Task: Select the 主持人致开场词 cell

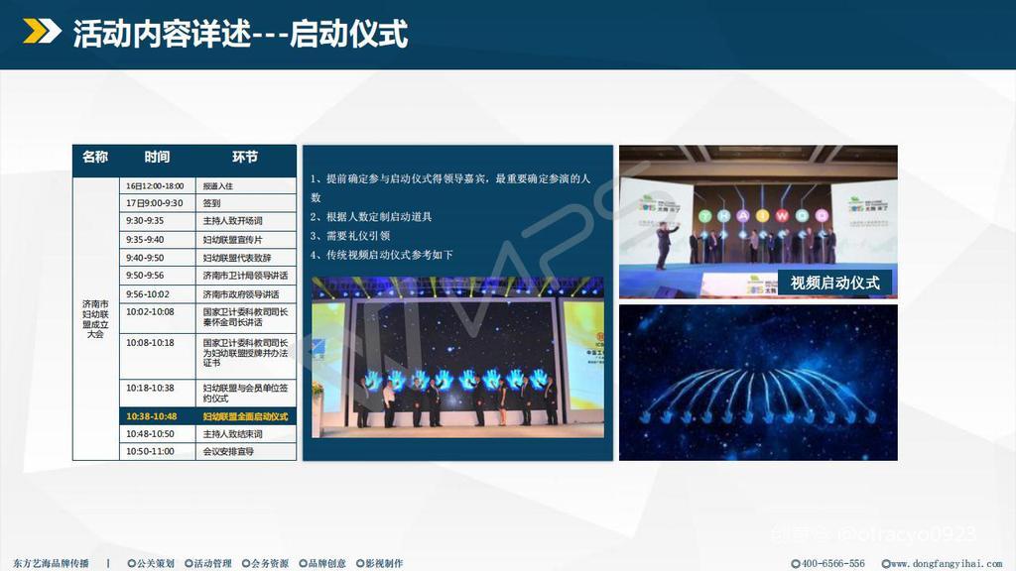Action: (x=246, y=221)
